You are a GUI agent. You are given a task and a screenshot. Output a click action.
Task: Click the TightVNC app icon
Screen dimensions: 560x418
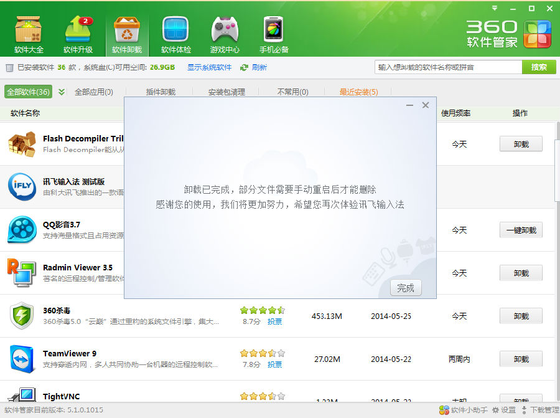click(x=22, y=395)
